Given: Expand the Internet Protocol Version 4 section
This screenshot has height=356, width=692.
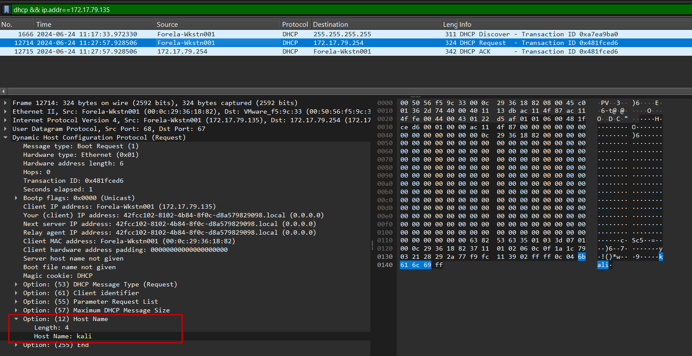Looking at the screenshot, I should click(6, 120).
